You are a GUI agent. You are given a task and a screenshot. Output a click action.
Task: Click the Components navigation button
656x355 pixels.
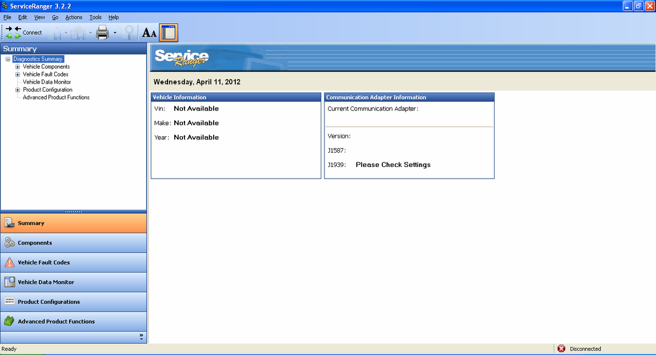[x=73, y=243]
